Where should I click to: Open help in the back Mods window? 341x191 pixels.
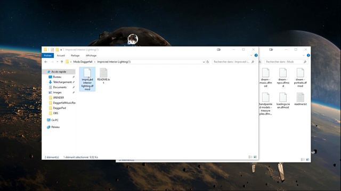308,55
